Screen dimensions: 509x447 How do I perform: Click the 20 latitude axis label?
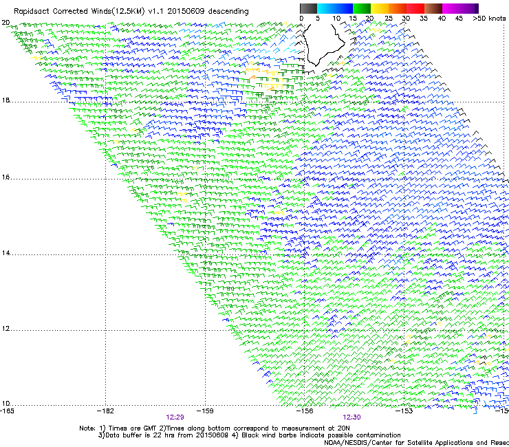[x=6, y=23]
